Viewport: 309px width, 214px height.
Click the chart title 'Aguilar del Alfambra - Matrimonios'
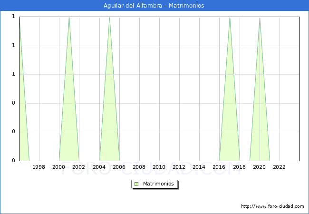pos(154,6)
